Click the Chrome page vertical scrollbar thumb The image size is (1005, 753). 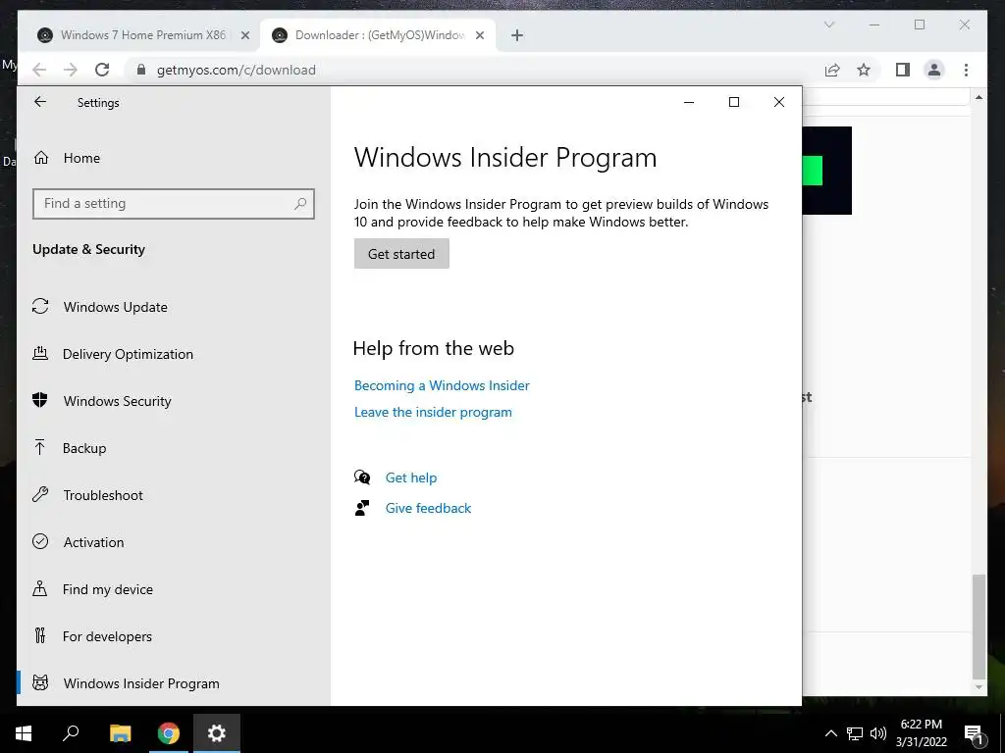pos(979,627)
